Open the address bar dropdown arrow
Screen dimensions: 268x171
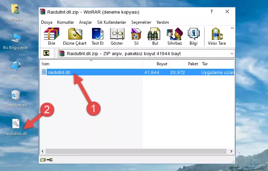point(232,54)
